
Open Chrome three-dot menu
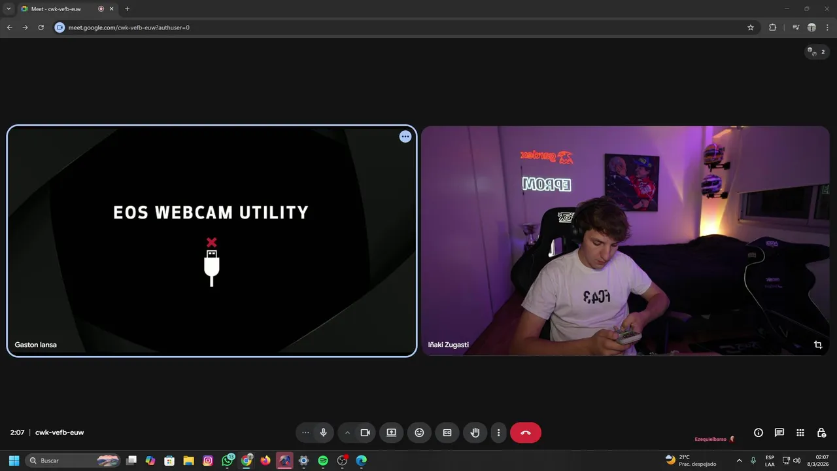827,27
